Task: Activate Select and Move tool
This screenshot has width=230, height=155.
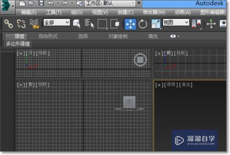Action: 130,24
